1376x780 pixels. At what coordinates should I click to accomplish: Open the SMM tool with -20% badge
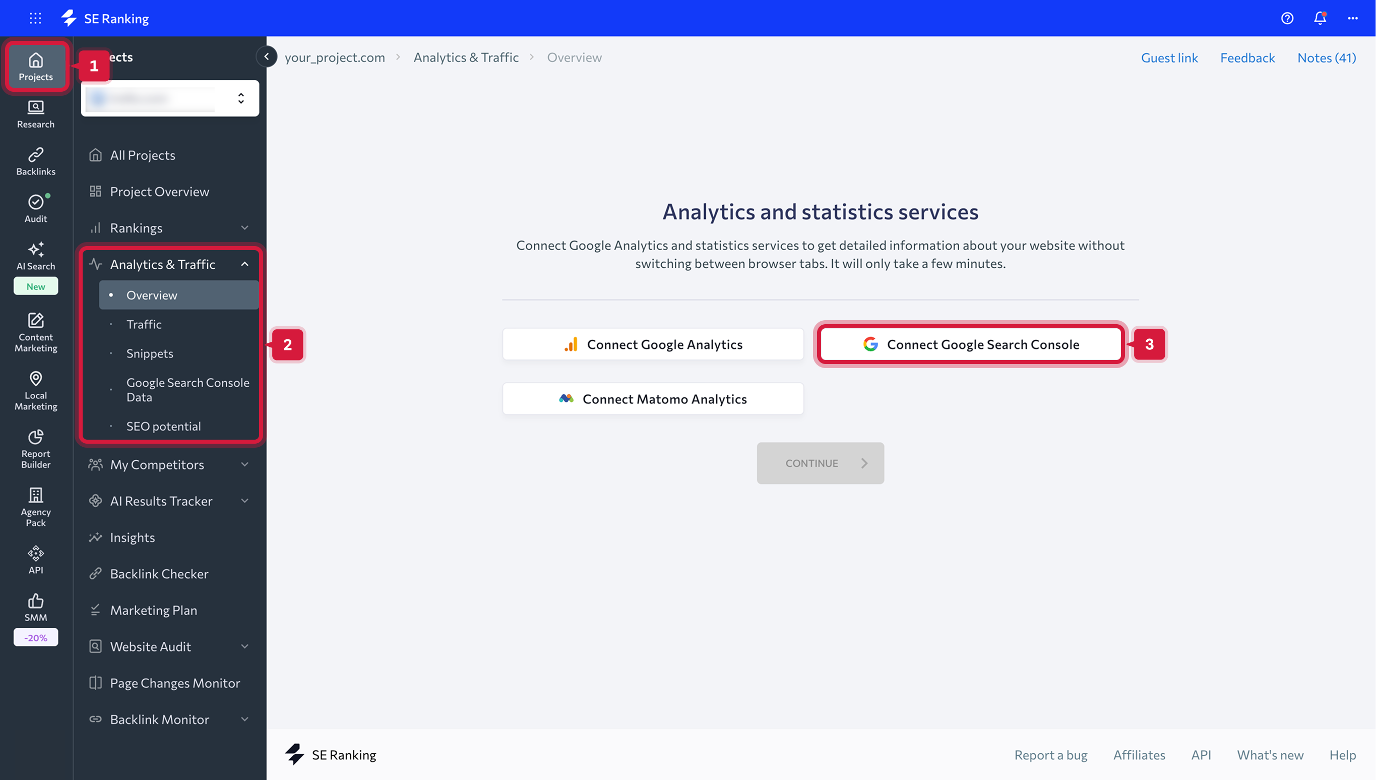pos(35,607)
